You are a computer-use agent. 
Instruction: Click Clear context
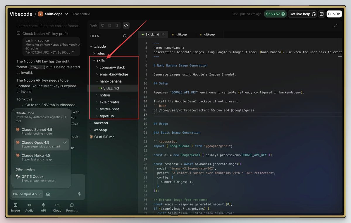click(x=81, y=14)
